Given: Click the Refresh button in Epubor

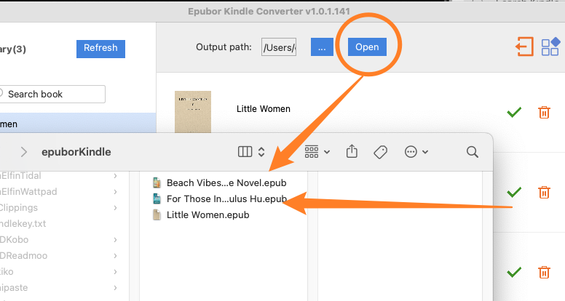Looking at the screenshot, I should pyautogui.click(x=100, y=49).
